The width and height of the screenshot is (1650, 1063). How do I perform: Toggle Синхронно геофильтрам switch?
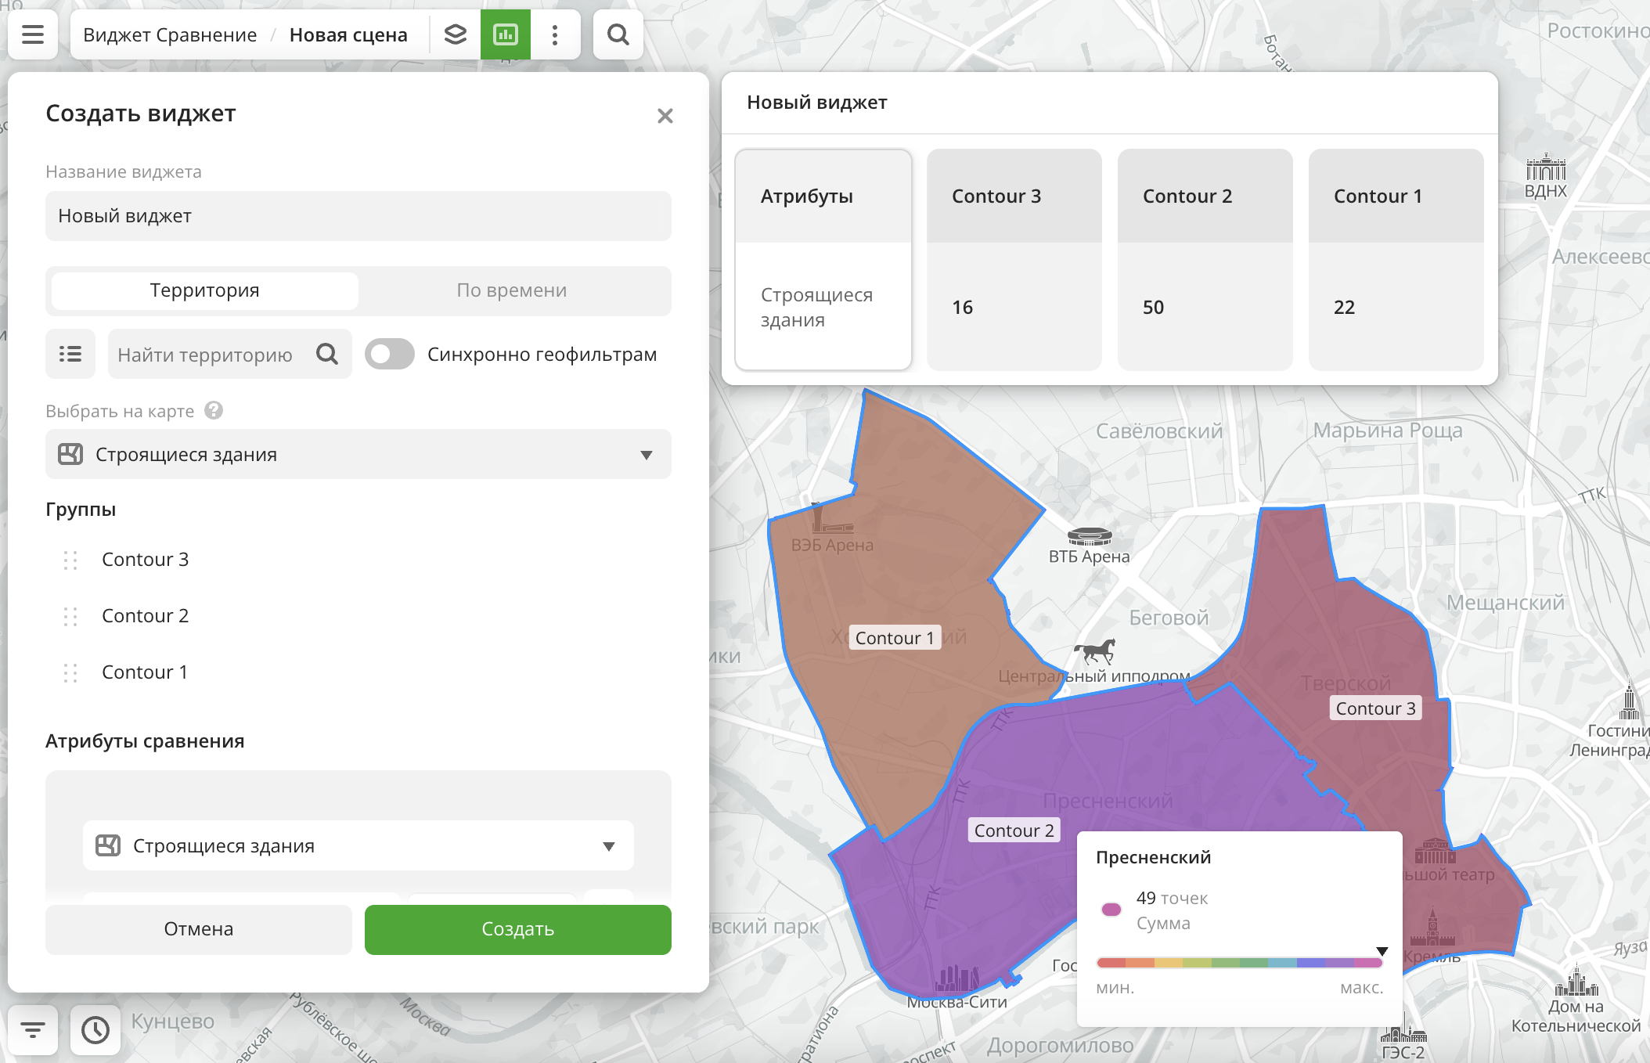390,355
